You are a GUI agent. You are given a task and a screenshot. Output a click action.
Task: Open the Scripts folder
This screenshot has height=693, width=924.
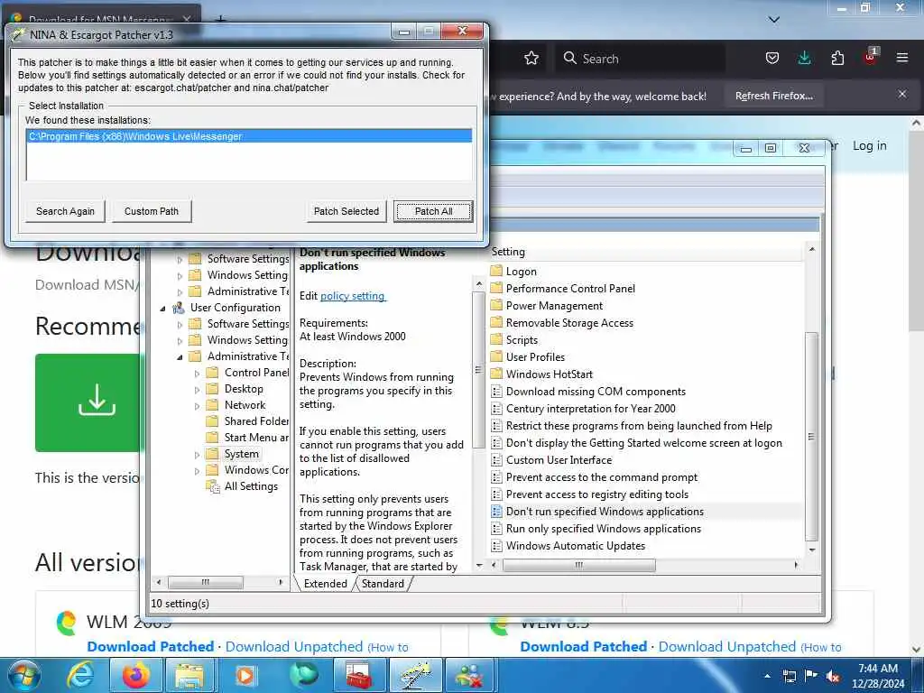[522, 340]
